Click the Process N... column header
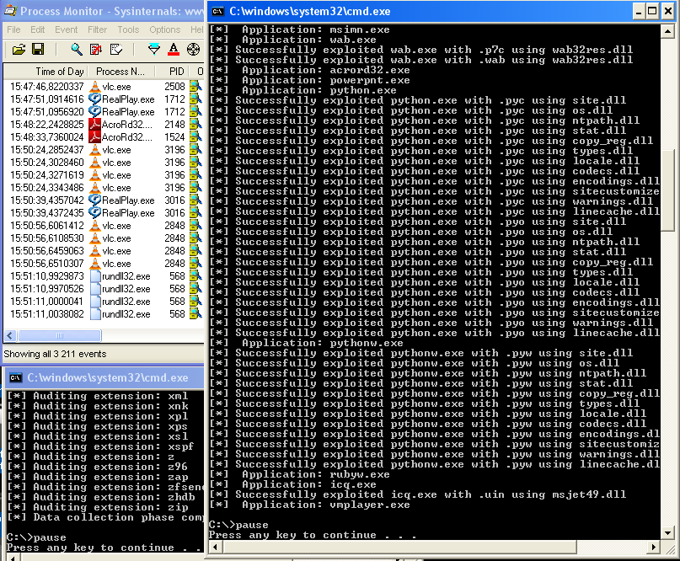The image size is (680, 561). tap(120, 72)
